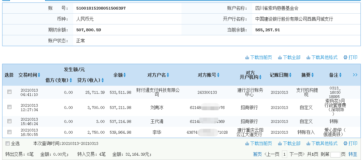Click the sort arrows beside 交易时间
The height and width of the screenshot is (160, 362).
click(39, 75)
